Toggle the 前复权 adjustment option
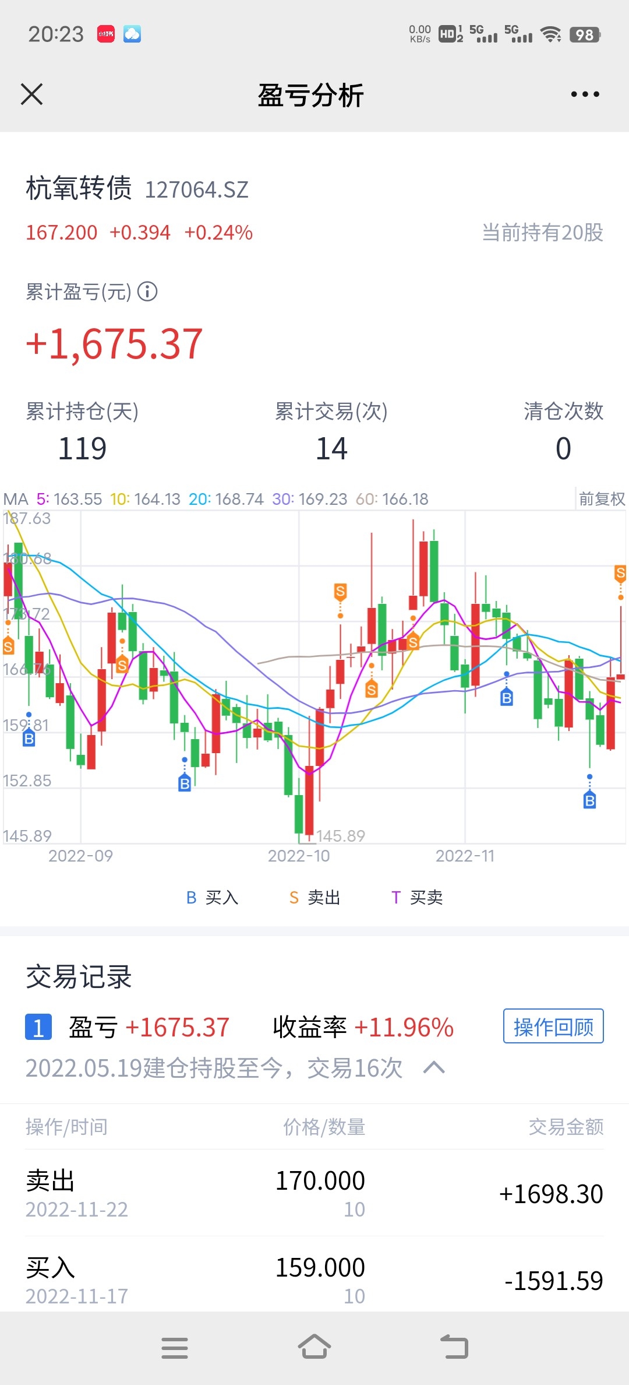This screenshot has height=1385, width=629. 601,499
